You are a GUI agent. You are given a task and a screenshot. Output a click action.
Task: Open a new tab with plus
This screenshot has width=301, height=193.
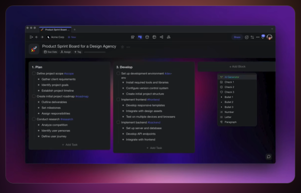(75, 29)
